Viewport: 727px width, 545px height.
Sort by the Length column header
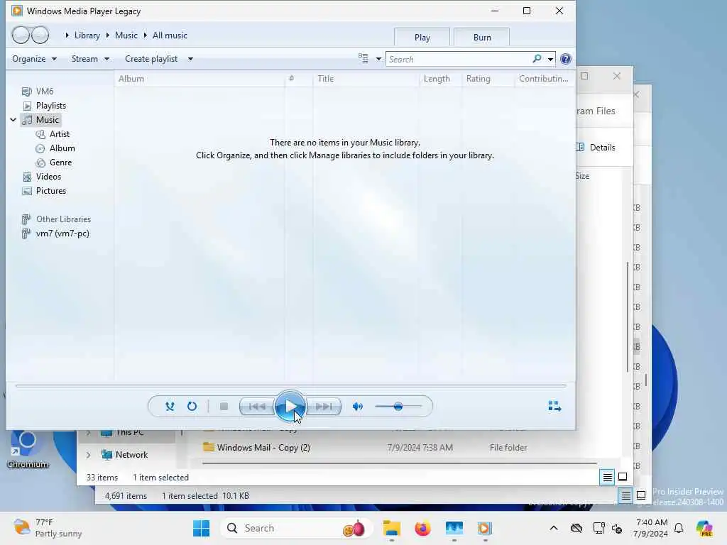pyautogui.click(x=440, y=79)
